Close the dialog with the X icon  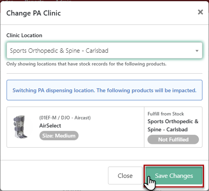point(200,12)
